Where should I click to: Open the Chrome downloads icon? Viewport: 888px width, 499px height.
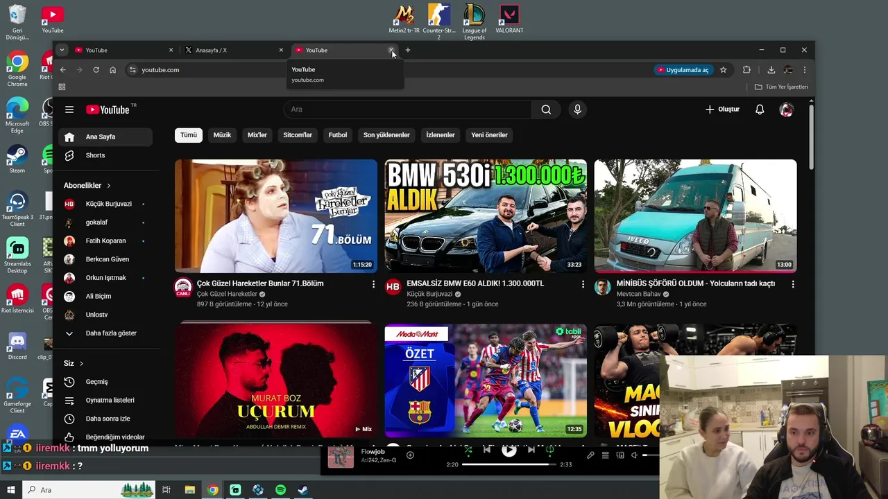pyautogui.click(x=771, y=70)
